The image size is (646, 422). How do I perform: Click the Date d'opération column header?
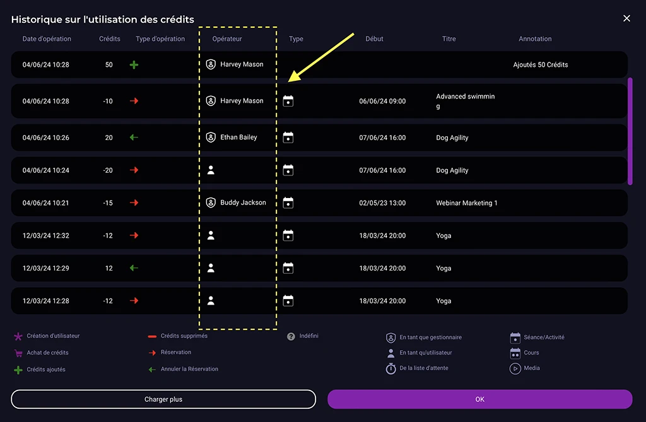[x=47, y=39]
